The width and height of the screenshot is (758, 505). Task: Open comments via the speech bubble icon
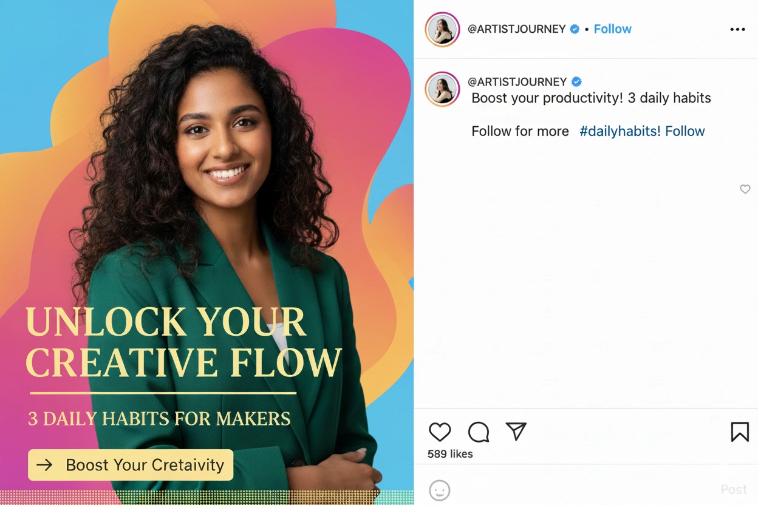pos(478,432)
